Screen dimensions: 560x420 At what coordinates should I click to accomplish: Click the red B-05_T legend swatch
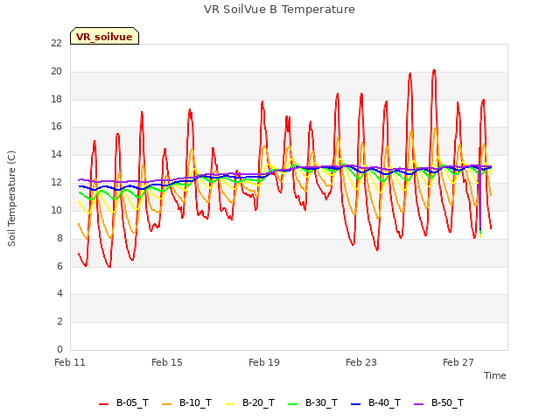[103, 404]
